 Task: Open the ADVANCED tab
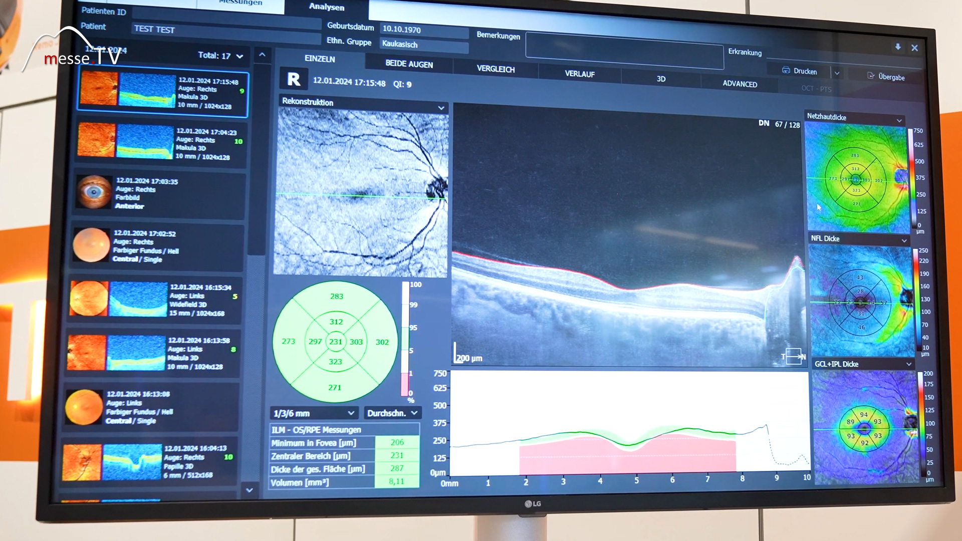[740, 84]
